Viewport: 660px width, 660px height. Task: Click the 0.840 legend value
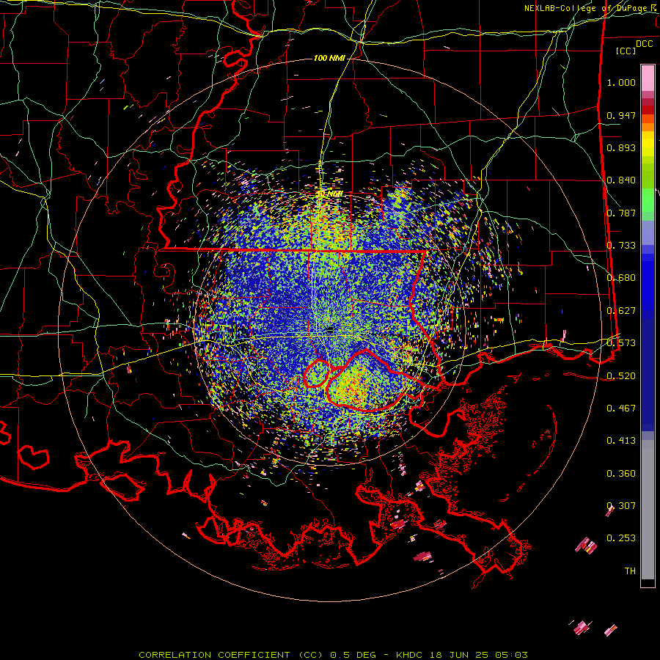[x=621, y=180]
